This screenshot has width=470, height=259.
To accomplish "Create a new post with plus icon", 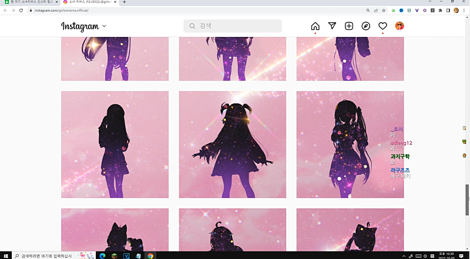I will 349,26.
